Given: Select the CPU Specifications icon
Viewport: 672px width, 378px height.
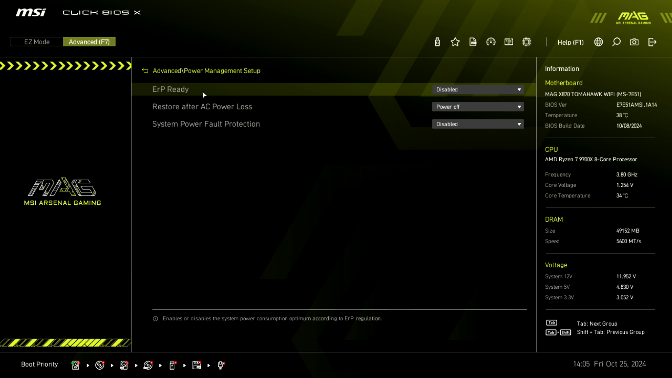Looking at the screenshot, I should [527, 42].
